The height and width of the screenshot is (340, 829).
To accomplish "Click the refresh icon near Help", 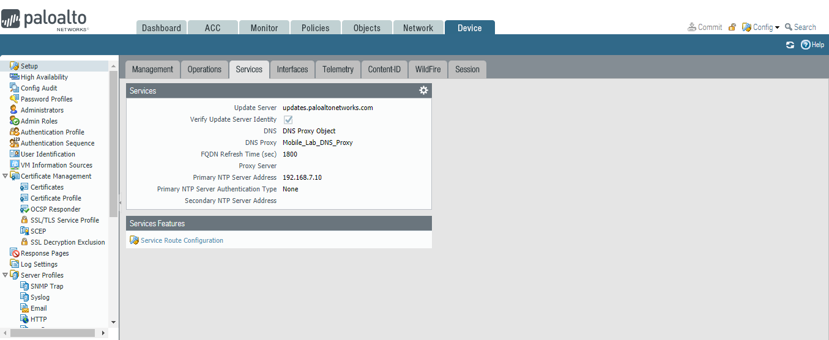I will click(790, 45).
